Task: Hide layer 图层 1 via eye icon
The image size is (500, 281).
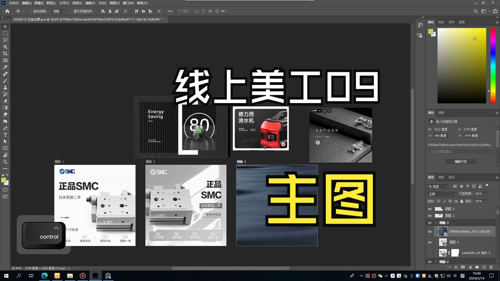Action: [x=430, y=216]
